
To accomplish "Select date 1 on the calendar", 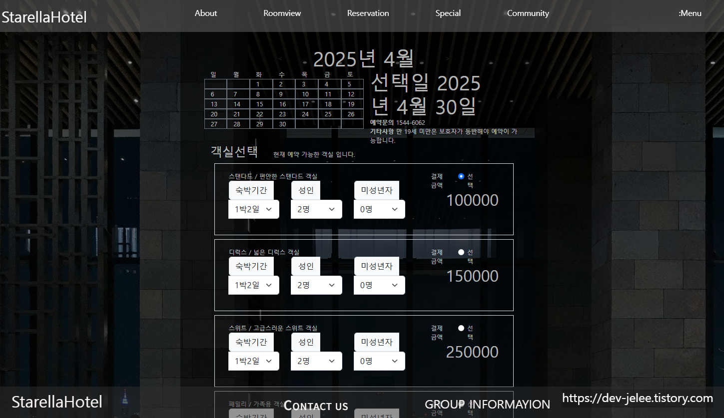I will (261, 84).
